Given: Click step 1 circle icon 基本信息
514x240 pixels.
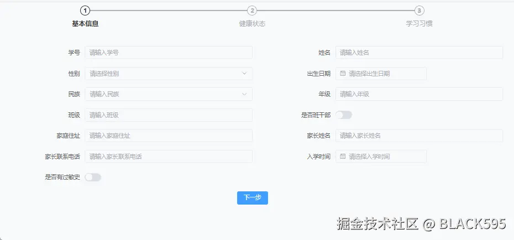Looking at the screenshot, I should pyautogui.click(x=85, y=11).
